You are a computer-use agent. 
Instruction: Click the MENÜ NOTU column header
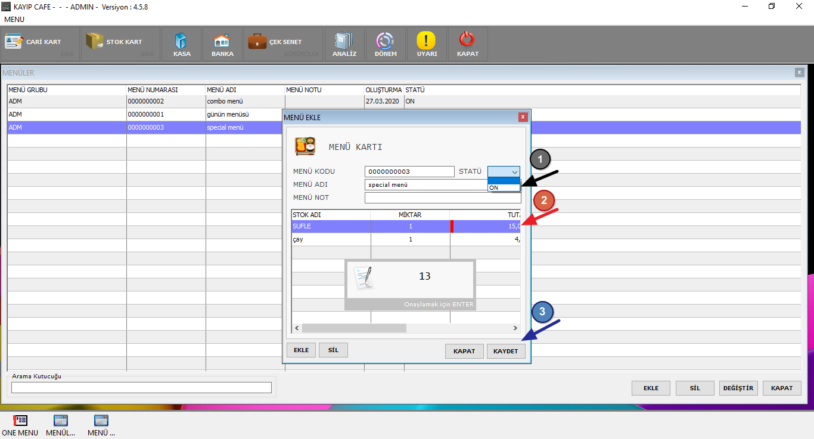pyautogui.click(x=325, y=90)
